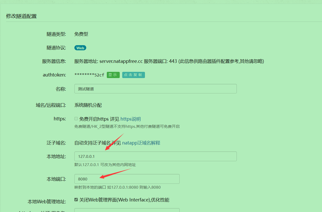Viewport: 322px width, 212px height.
Task: Click the 本地地址 field showing 127.0.0.1
Action: (155, 156)
